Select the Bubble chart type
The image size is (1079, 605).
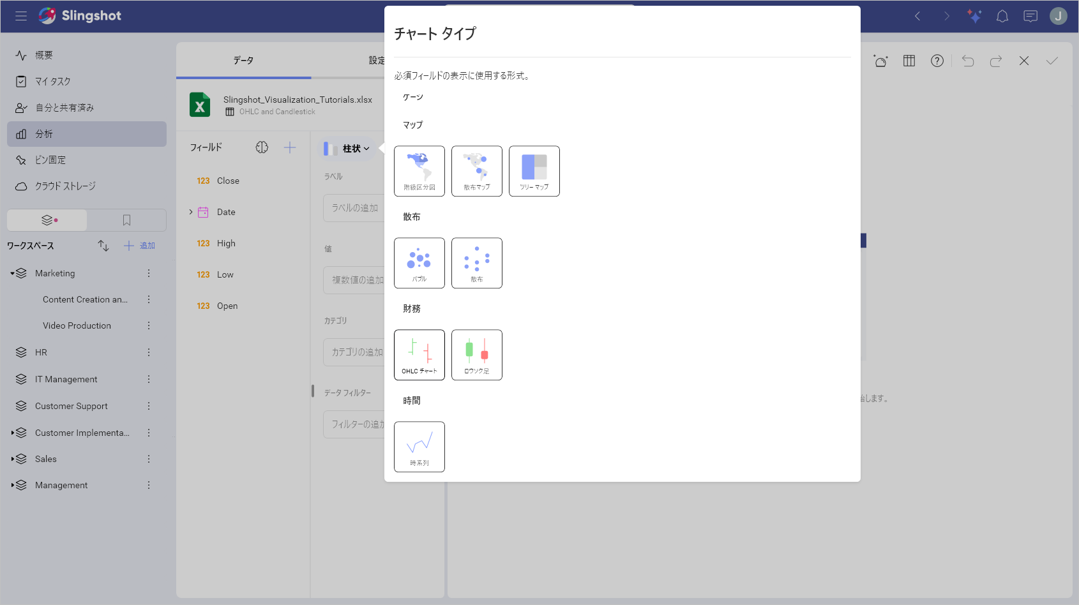tap(419, 263)
